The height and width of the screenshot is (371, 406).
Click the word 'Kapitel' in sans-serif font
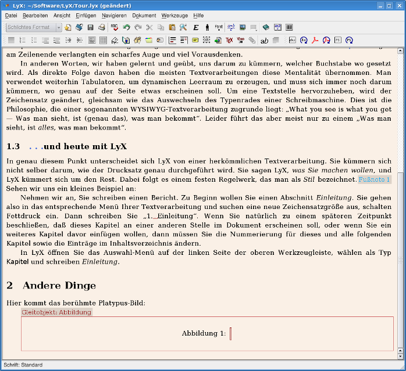pyautogui.click(x=17, y=262)
